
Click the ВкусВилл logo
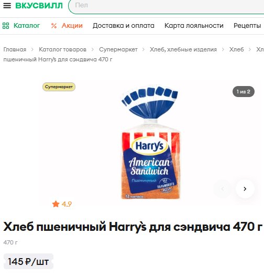pyautogui.click(x=39, y=5)
